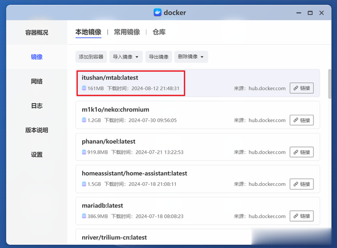Switch to the 常用镜像 tab
The height and width of the screenshot is (248, 337).
tap(127, 32)
